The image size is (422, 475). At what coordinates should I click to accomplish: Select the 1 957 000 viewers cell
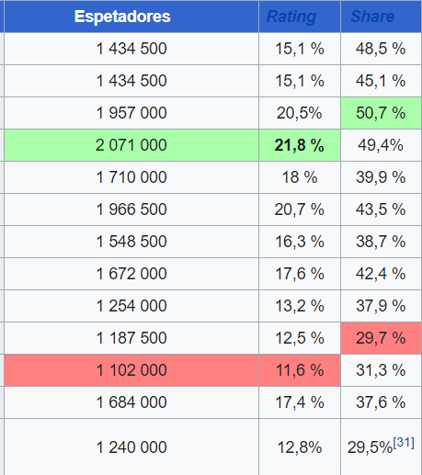click(x=131, y=113)
